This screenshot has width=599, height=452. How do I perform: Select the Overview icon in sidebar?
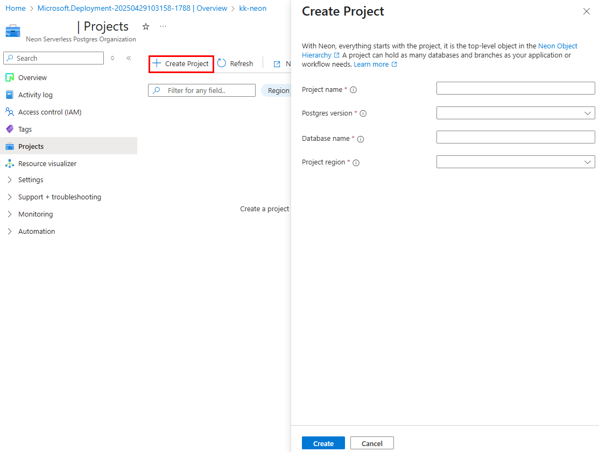tap(11, 77)
